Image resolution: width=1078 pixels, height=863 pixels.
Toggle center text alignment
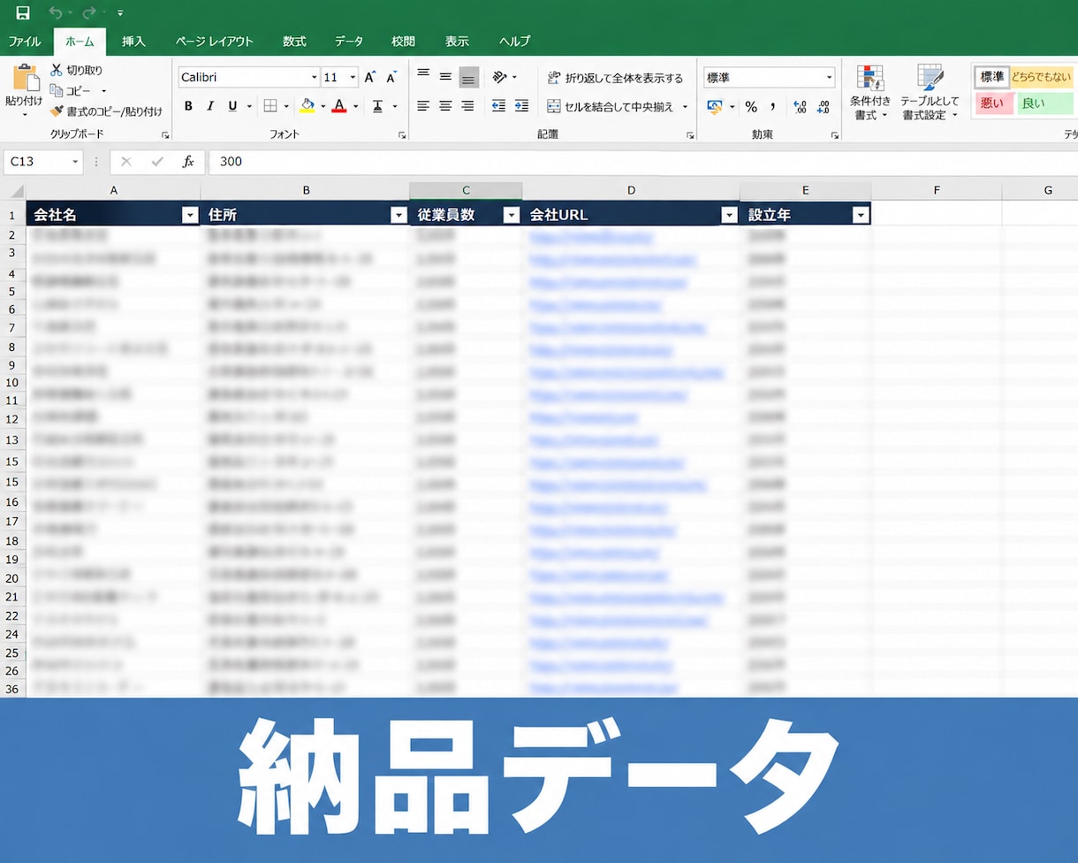point(445,106)
